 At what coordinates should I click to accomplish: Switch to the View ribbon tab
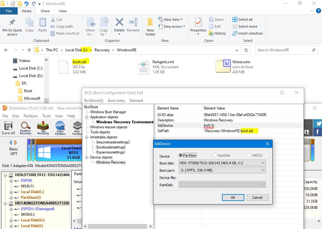pyautogui.click(x=63, y=11)
